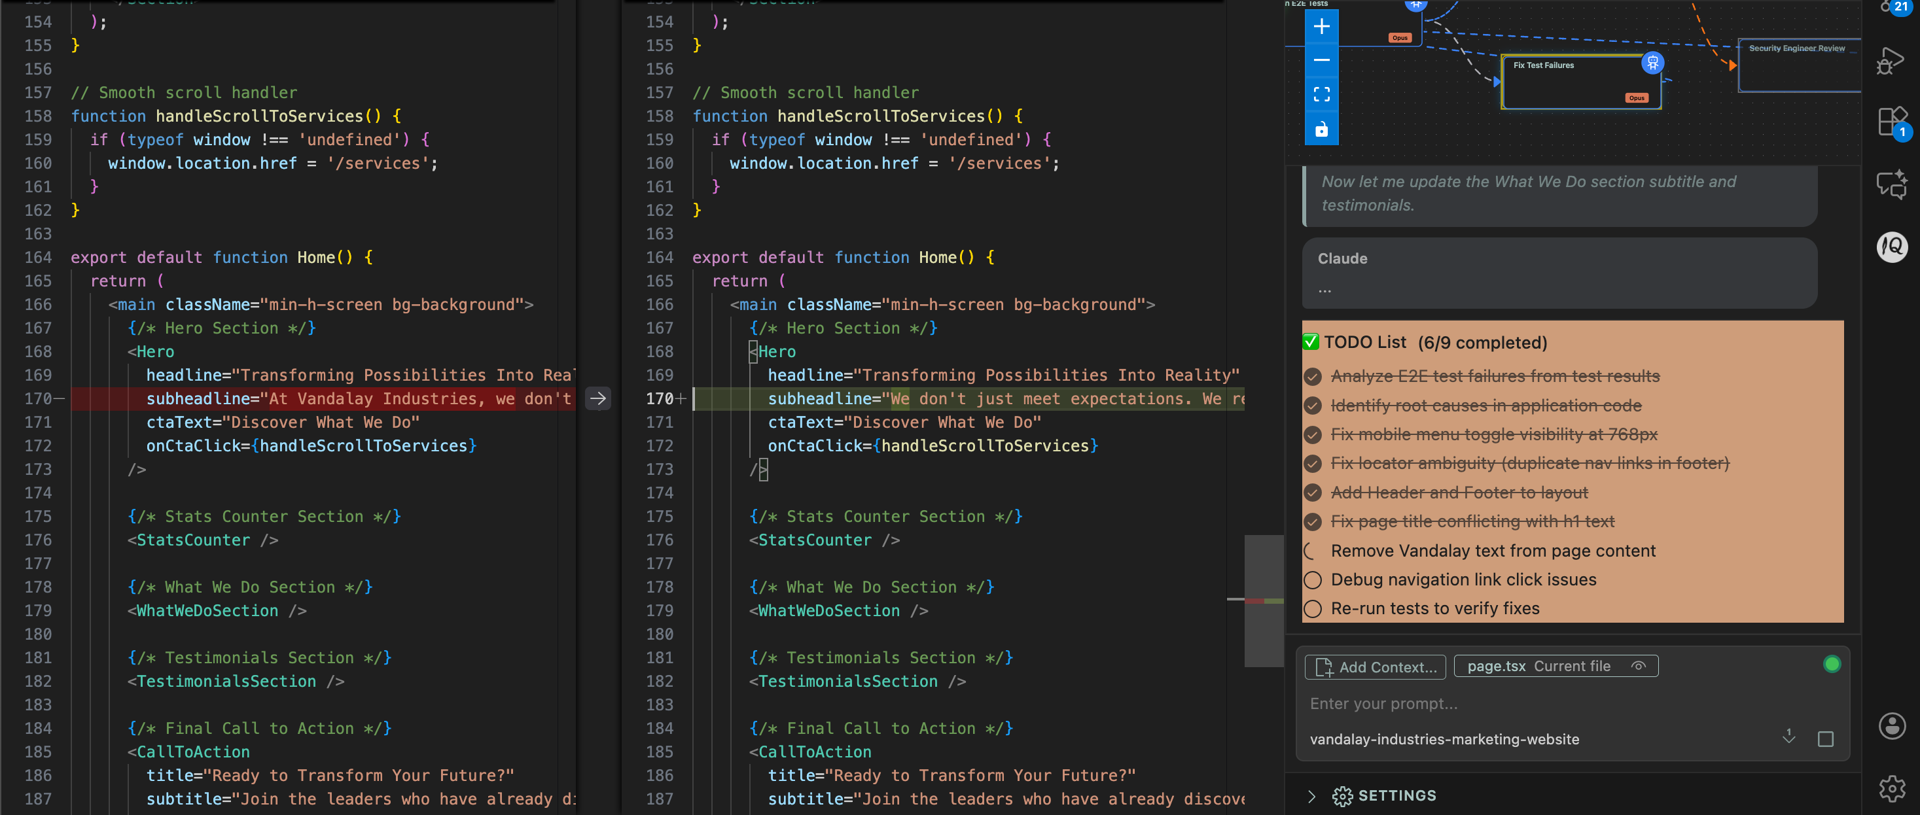Expand the SETTINGS section chevron
1920x815 pixels.
1311,795
